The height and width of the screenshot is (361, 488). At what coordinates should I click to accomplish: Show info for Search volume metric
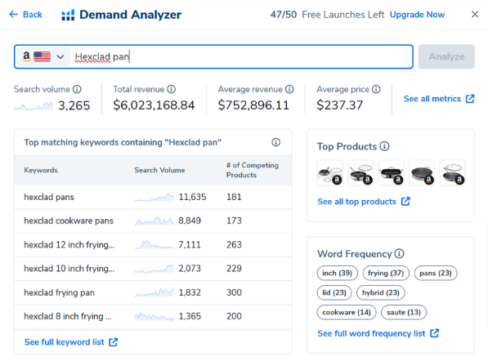tap(77, 89)
